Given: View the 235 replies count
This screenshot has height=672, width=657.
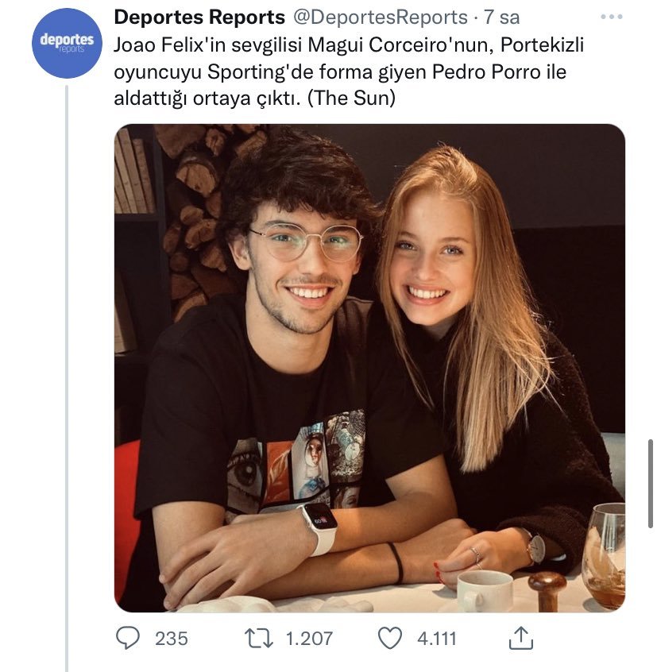Looking at the screenshot, I should click(172, 638).
